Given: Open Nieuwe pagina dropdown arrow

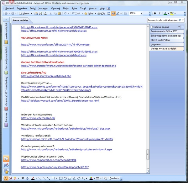Looking at the screenshot, I should click(179, 27).
